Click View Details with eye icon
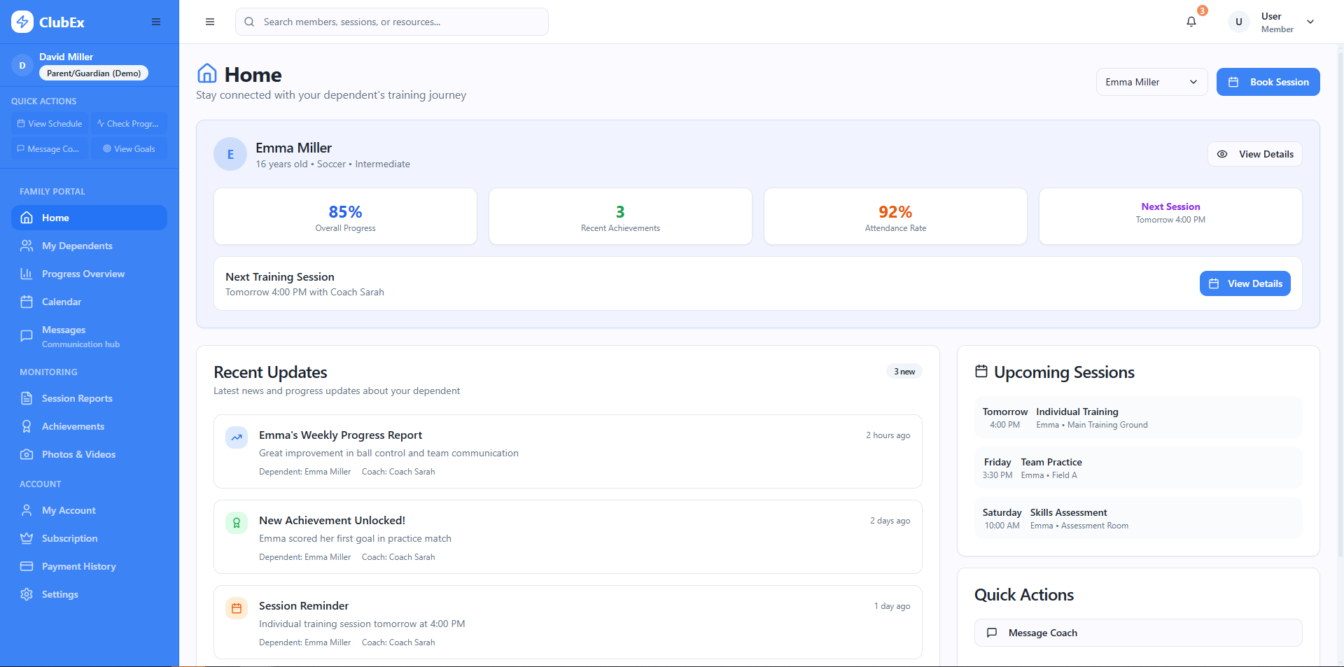Screen dimensions: 1344x667 point(1254,154)
